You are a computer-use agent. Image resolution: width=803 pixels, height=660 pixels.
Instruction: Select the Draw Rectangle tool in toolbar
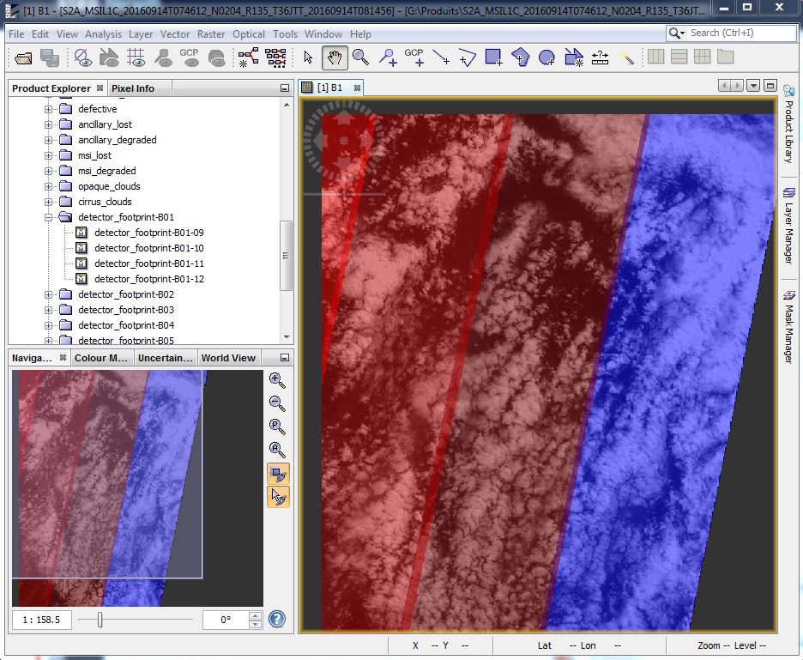(493, 58)
